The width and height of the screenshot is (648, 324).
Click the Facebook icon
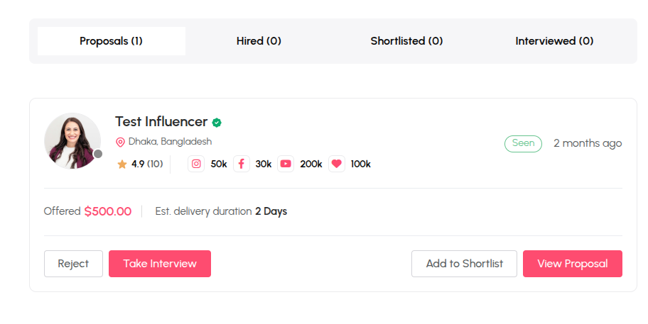(x=242, y=164)
